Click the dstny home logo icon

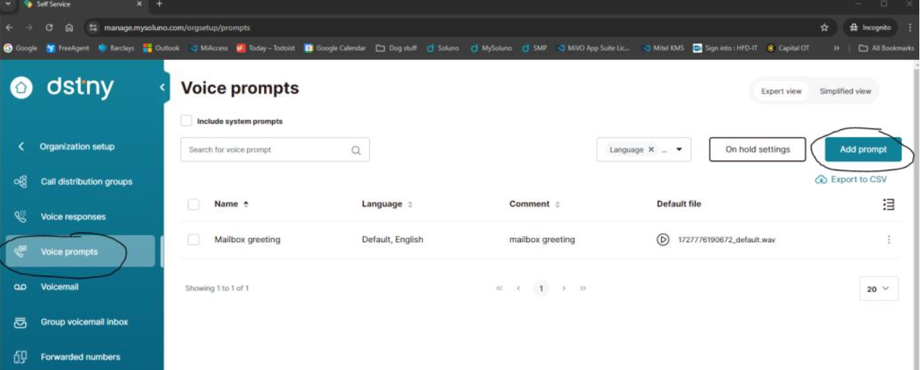[x=22, y=88]
